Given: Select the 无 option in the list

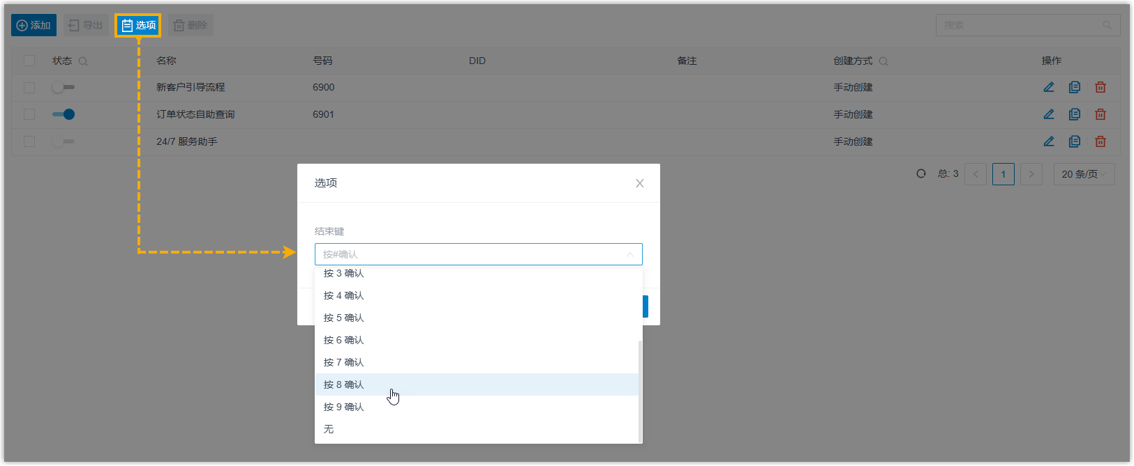Looking at the screenshot, I should (x=329, y=429).
